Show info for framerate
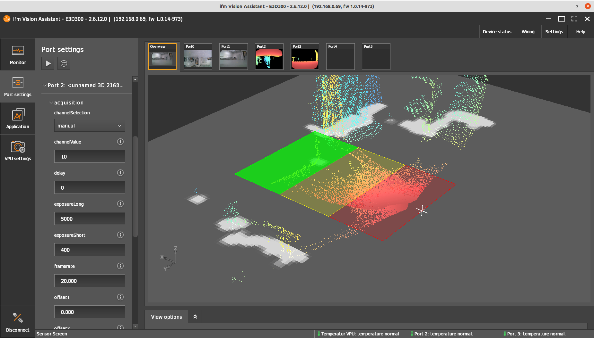 [120, 266]
